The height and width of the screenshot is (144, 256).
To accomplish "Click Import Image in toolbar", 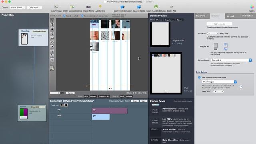I will (x=56, y=8).
